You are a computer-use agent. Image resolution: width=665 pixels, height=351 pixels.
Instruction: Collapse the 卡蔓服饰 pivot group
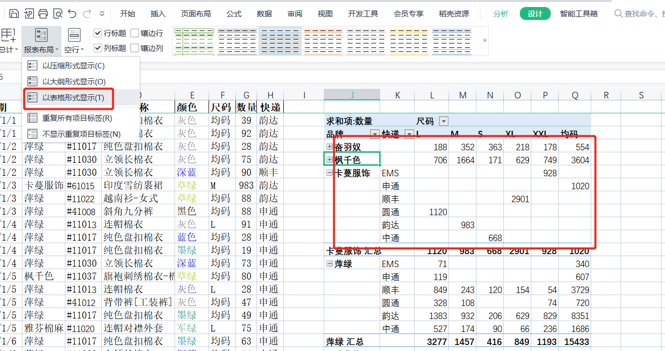coord(329,173)
